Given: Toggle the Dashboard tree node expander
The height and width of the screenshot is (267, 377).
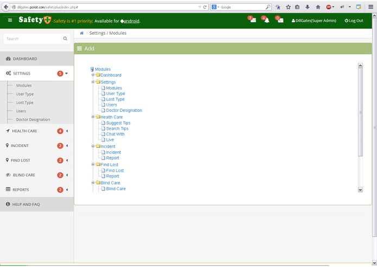Looking at the screenshot, I should (x=93, y=75).
